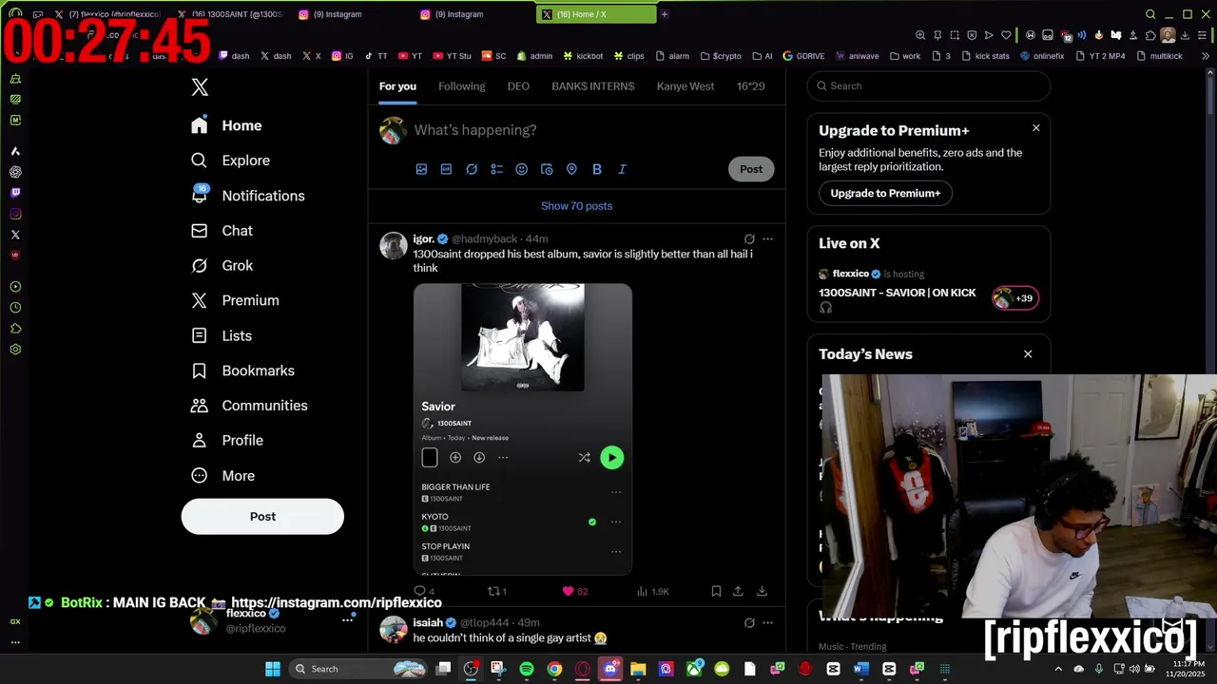Click Upgrade to Premium+ button

(885, 193)
